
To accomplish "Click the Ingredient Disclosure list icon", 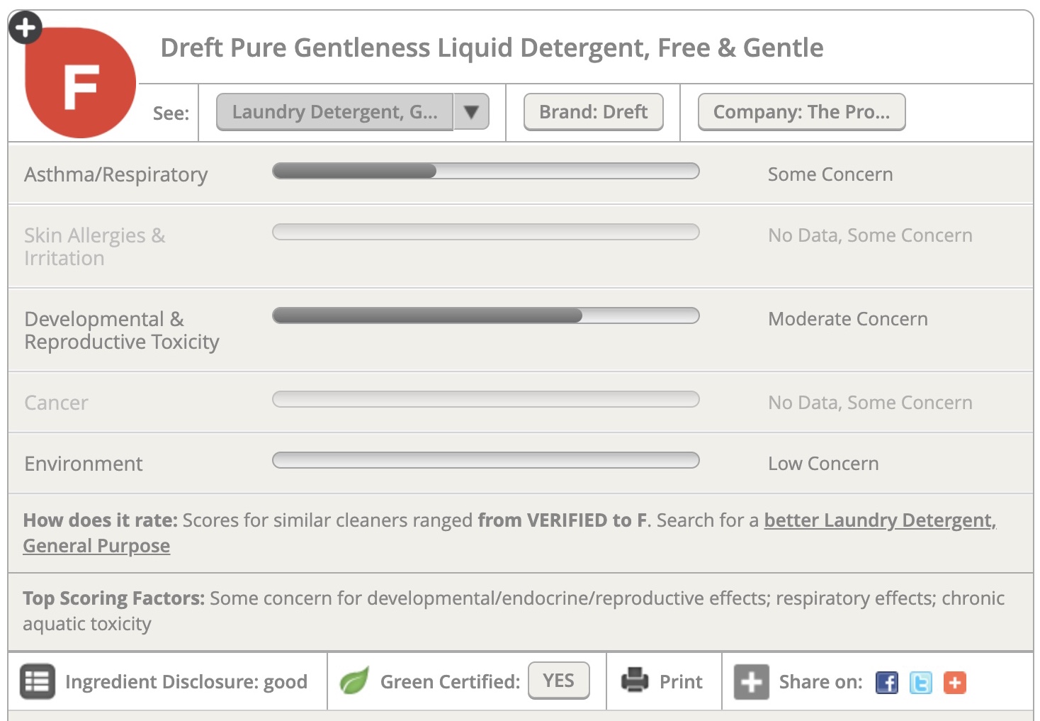I will click(37, 681).
